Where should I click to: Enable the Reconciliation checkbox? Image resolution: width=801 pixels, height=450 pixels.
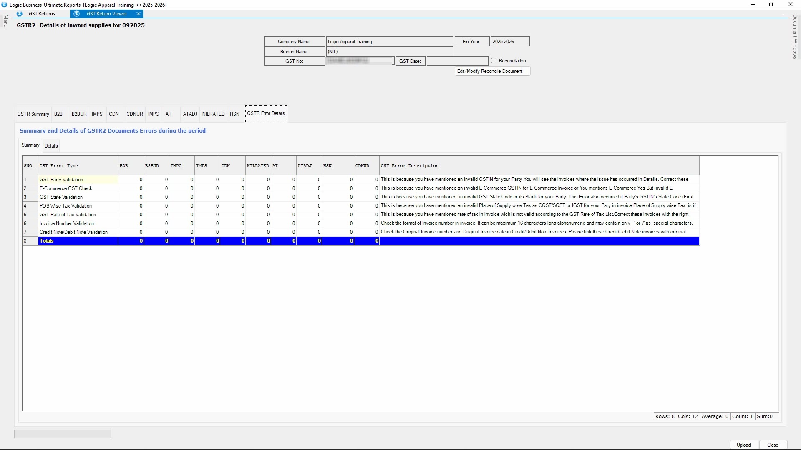coord(494,61)
